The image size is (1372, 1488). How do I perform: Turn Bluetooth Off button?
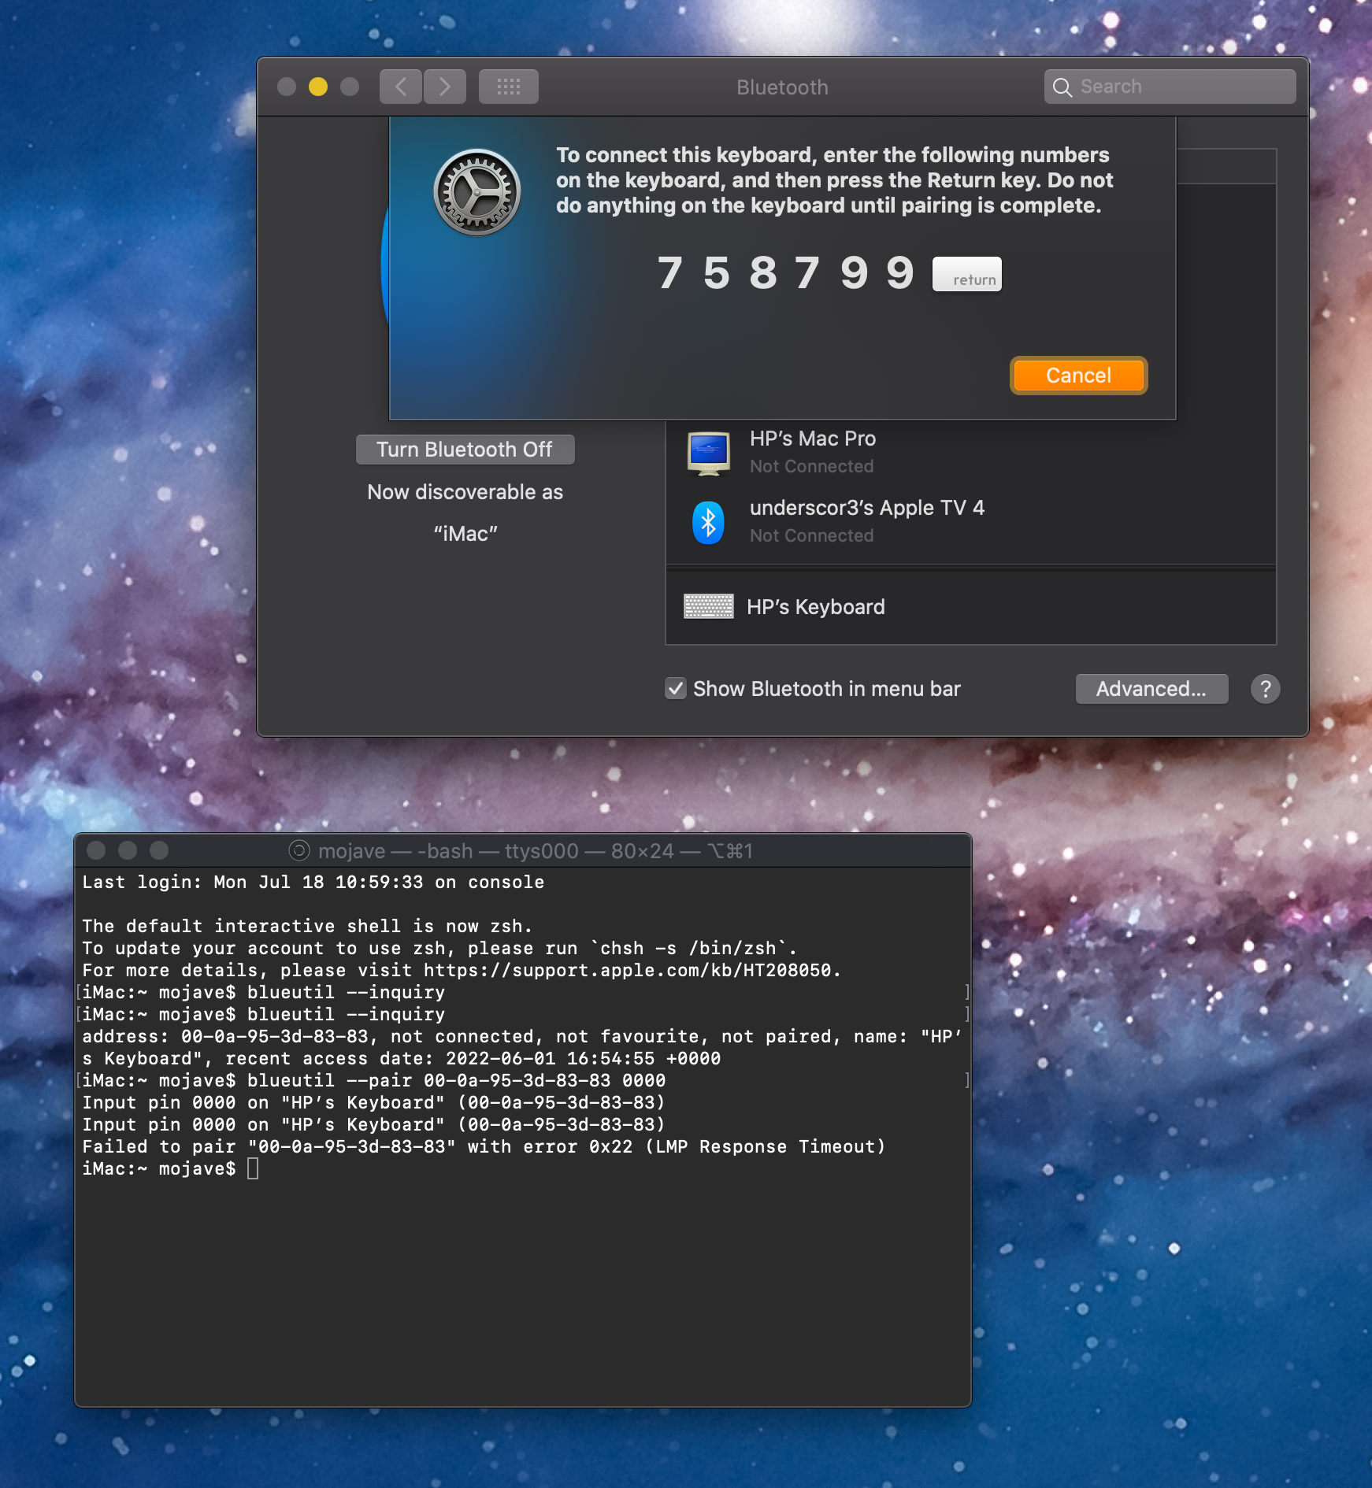[465, 450]
